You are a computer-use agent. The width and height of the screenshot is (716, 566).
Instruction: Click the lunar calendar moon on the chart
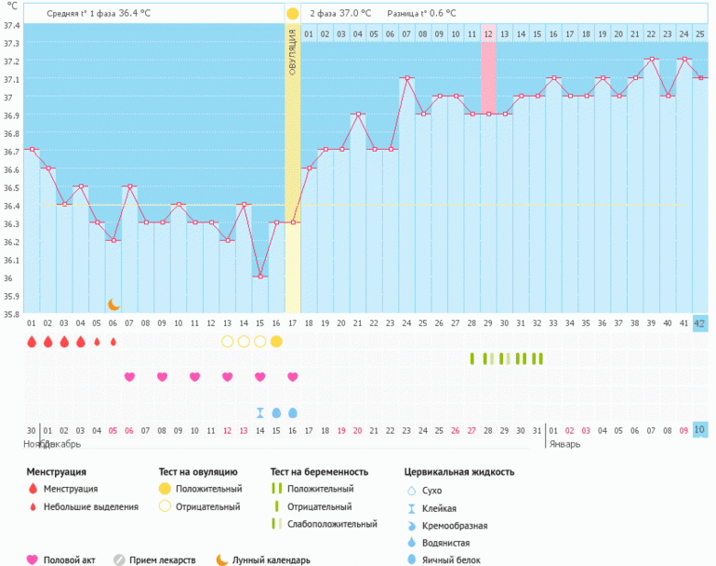[113, 303]
